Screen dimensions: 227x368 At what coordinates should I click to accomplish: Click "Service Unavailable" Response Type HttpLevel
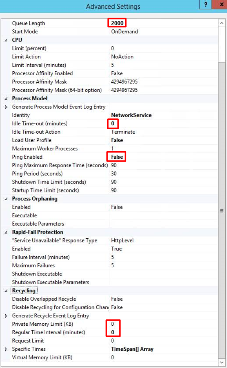[122, 240]
